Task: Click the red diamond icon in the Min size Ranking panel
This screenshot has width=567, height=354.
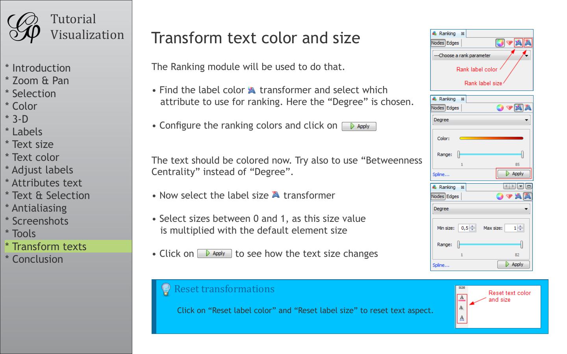Action: coord(509,196)
